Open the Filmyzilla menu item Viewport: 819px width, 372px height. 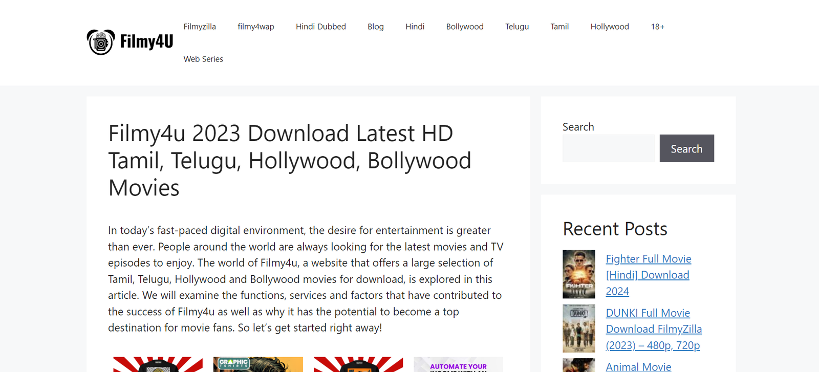pyautogui.click(x=200, y=27)
